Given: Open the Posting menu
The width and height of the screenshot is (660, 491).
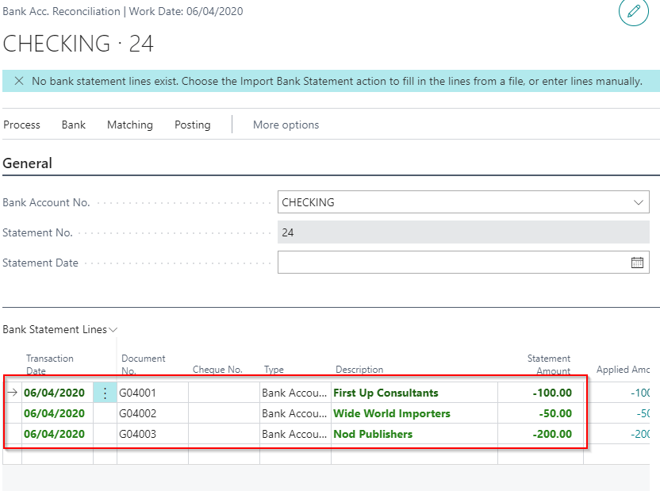Looking at the screenshot, I should point(193,125).
